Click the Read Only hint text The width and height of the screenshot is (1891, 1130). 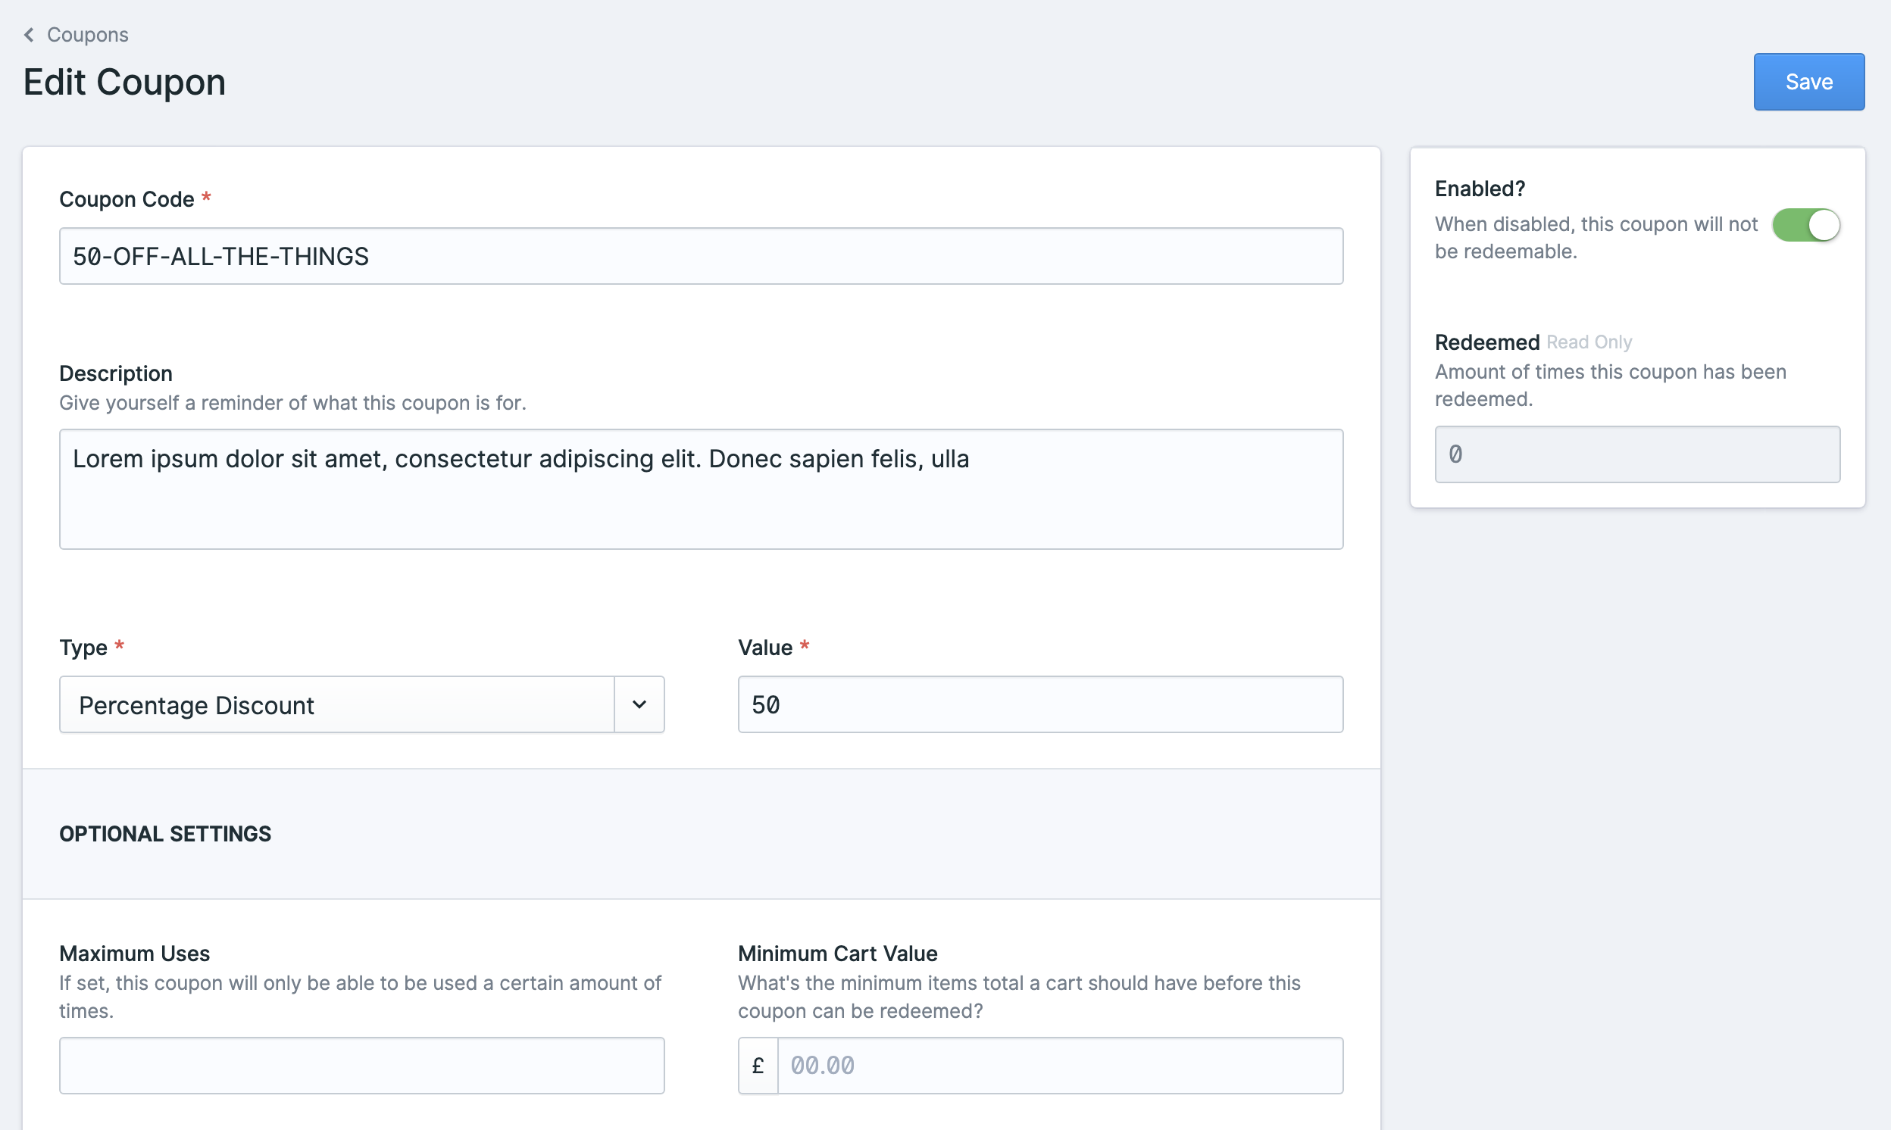coord(1589,342)
